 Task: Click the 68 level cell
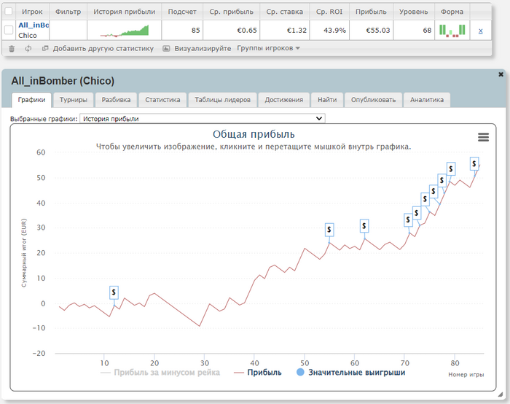click(414, 31)
